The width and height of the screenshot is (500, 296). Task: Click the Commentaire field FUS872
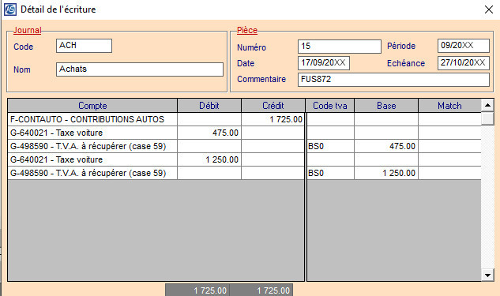tap(393, 80)
